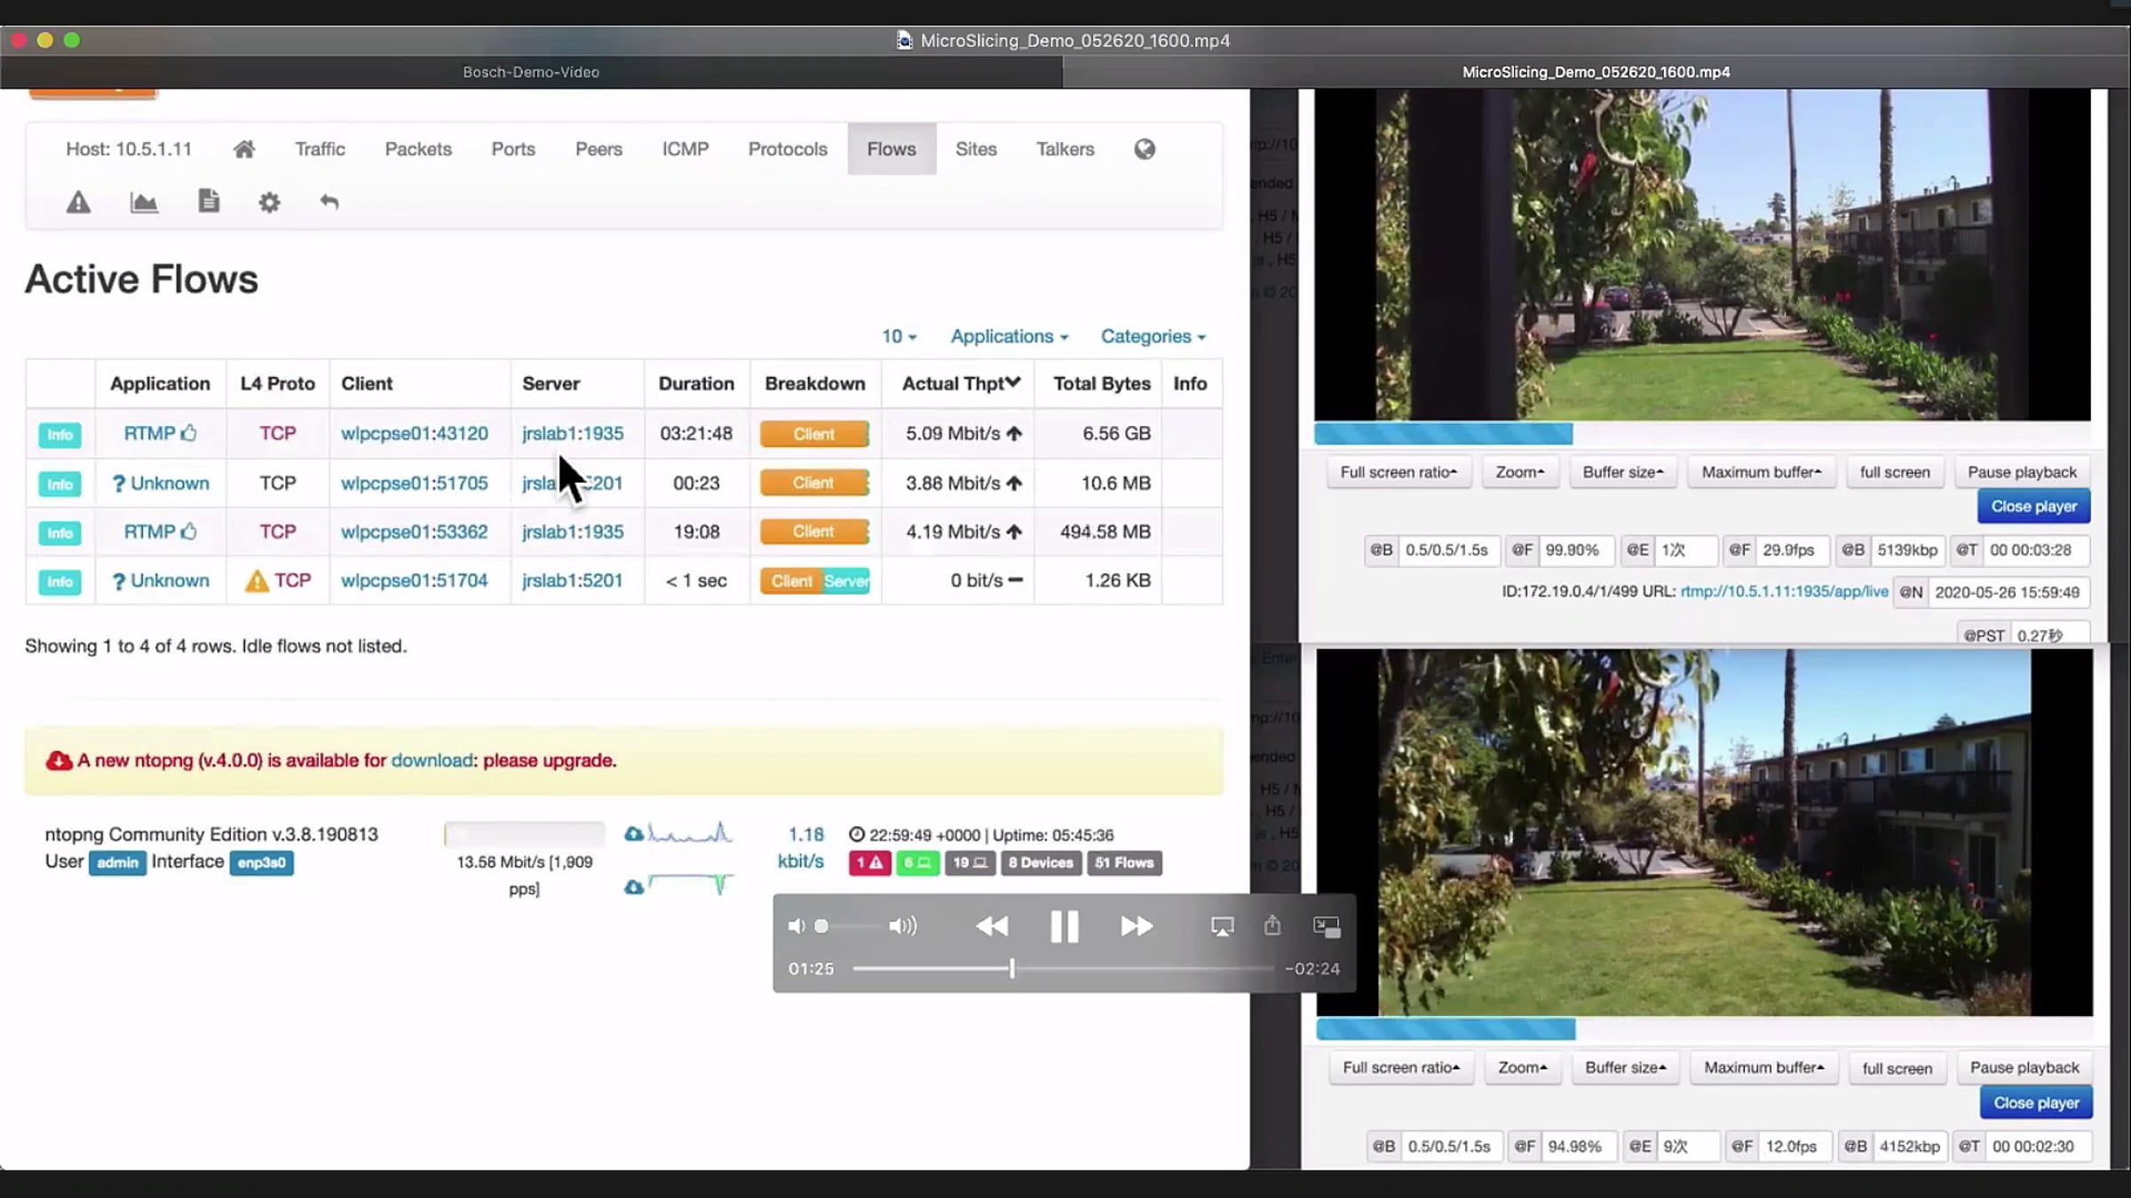Switch to the Protocols tab
This screenshot has height=1198, width=2131.
[x=788, y=149]
